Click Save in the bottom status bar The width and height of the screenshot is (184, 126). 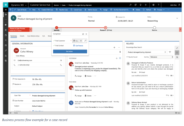pyautogui.click(x=178, y=113)
